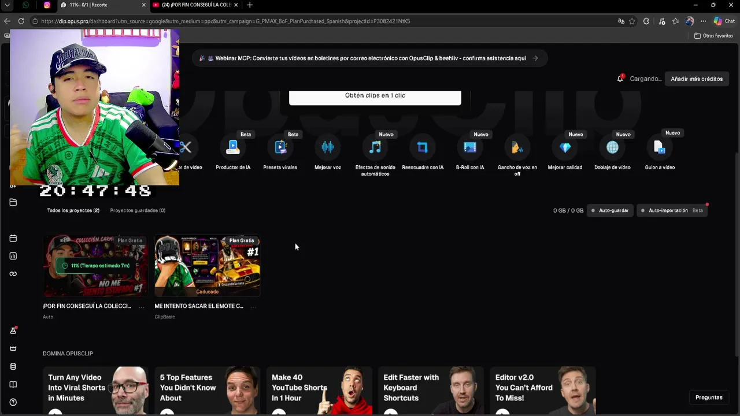740x416 pixels.
Task: Open the browser favorites list icon
Action: [x=675, y=21]
